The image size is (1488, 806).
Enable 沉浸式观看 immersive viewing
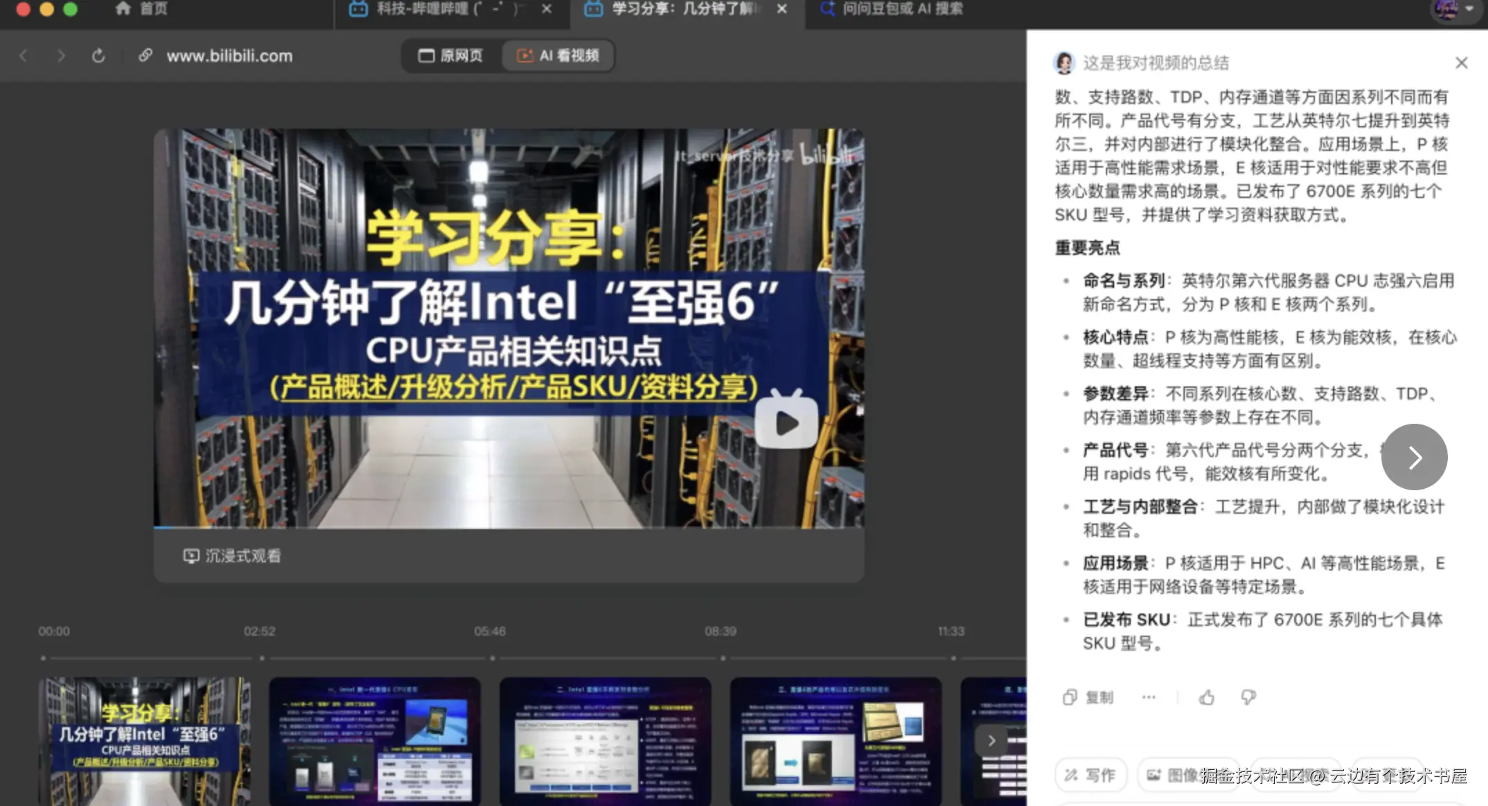(x=233, y=556)
